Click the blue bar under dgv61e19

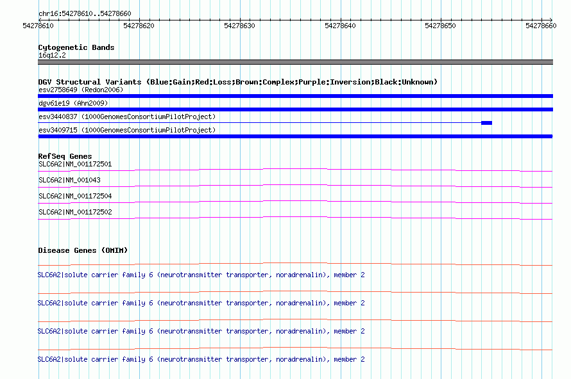[295, 109]
